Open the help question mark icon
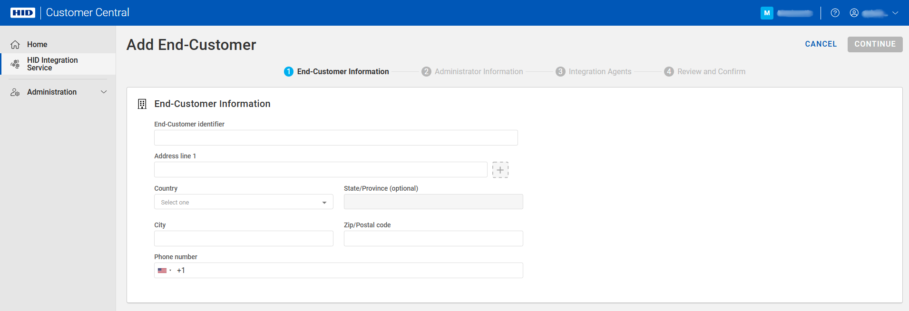The height and width of the screenshot is (311, 909). click(835, 13)
